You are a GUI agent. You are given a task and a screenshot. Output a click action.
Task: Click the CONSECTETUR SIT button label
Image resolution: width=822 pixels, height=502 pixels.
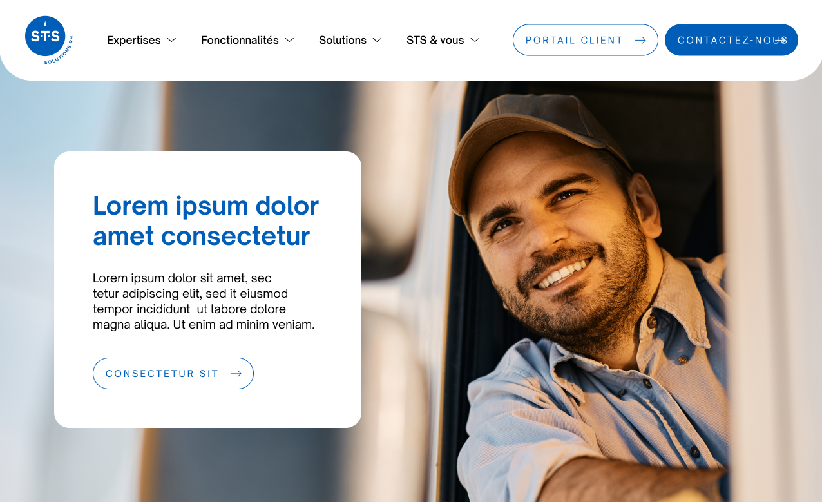[x=162, y=374]
